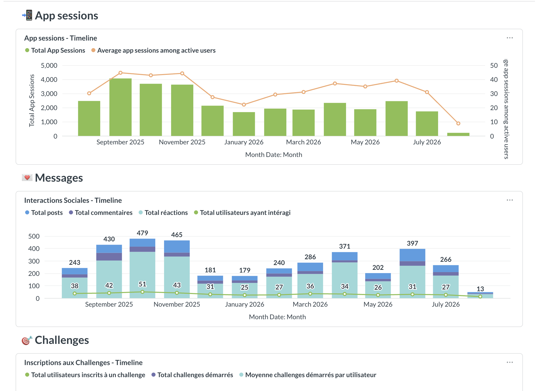Viewport: 537px width, 391px height.
Task: Click the 36 users value label
Action: (x=310, y=286)
